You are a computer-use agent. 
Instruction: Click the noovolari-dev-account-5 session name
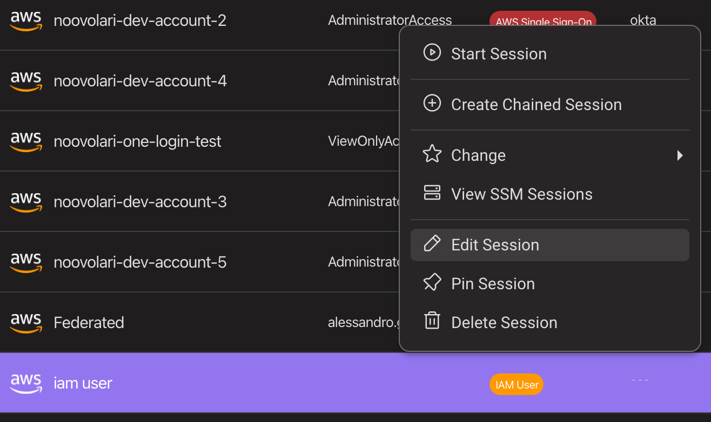(140, 262)
